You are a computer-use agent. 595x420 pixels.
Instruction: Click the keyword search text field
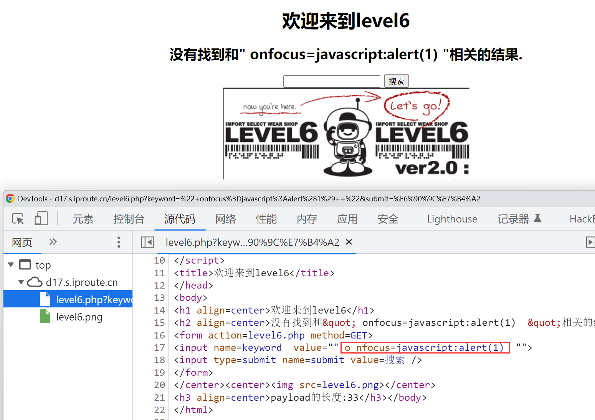[332, 81]
